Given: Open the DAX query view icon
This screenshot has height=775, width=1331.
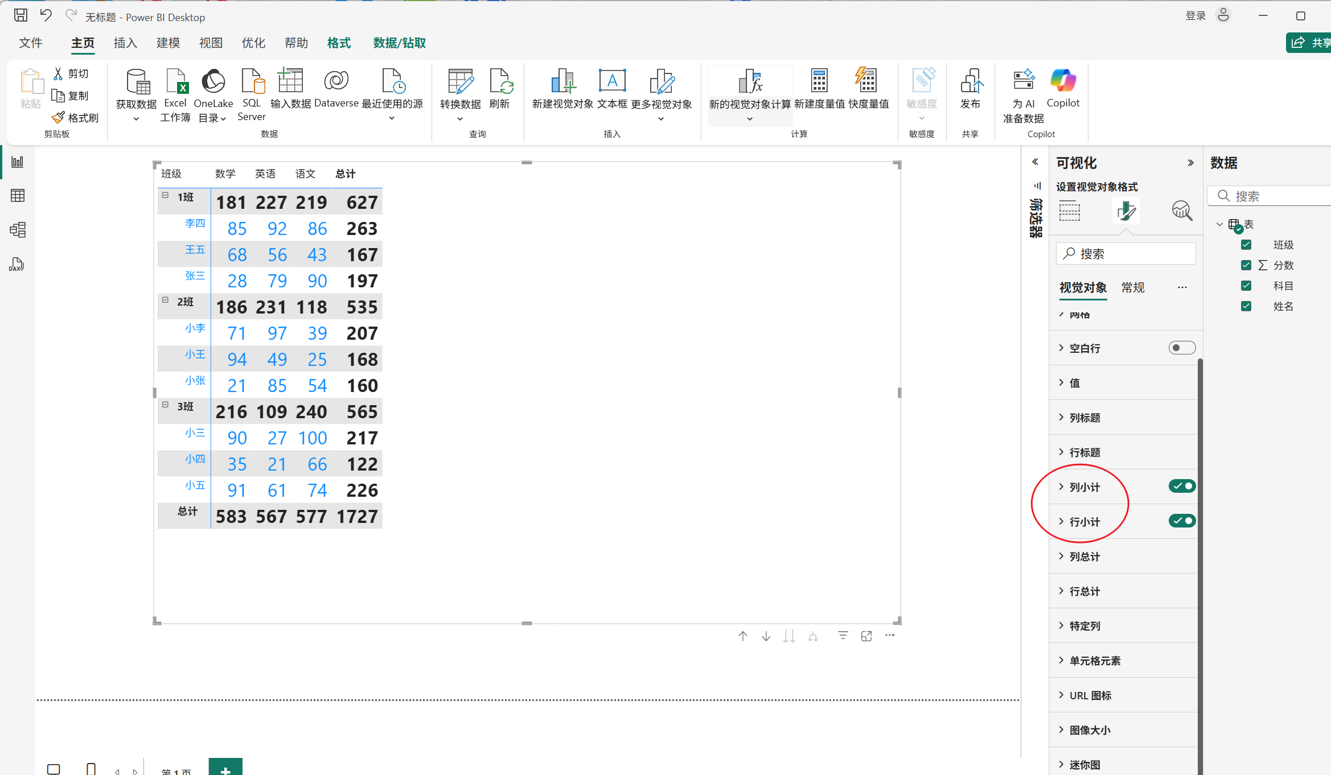Looking at the screenshot, I should point(17,264).
